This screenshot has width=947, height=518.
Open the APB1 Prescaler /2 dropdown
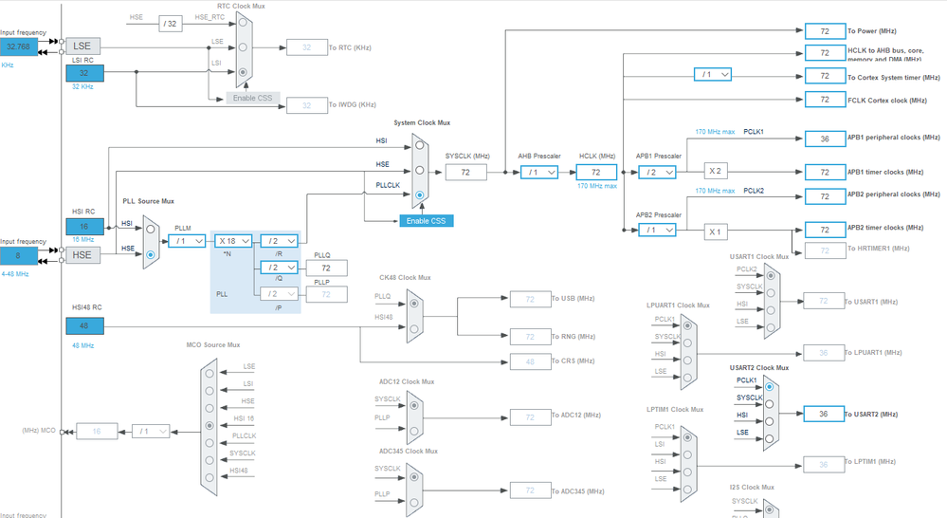click(657, 173)
